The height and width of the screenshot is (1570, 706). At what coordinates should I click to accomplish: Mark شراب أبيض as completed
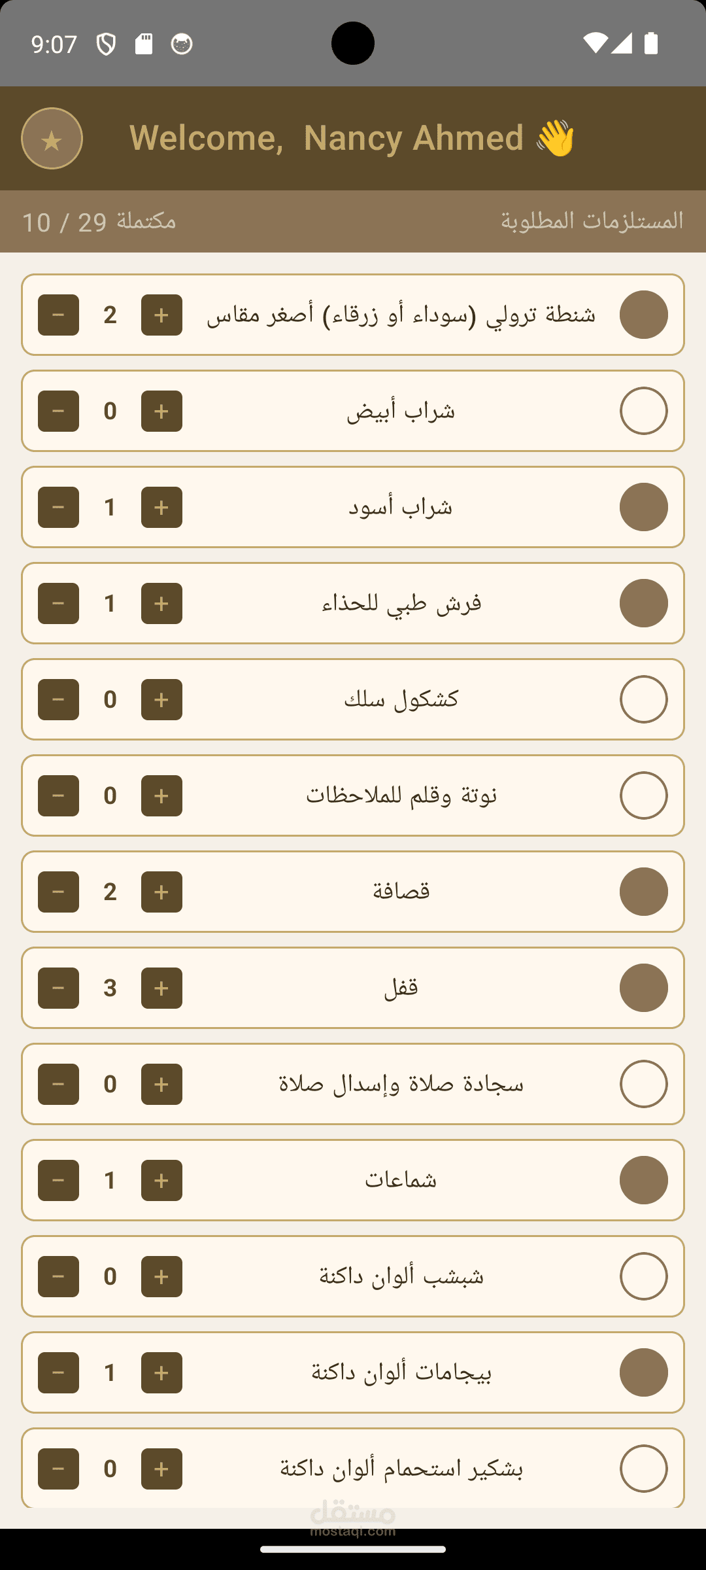pyautogui.click(x=643, y=411)
